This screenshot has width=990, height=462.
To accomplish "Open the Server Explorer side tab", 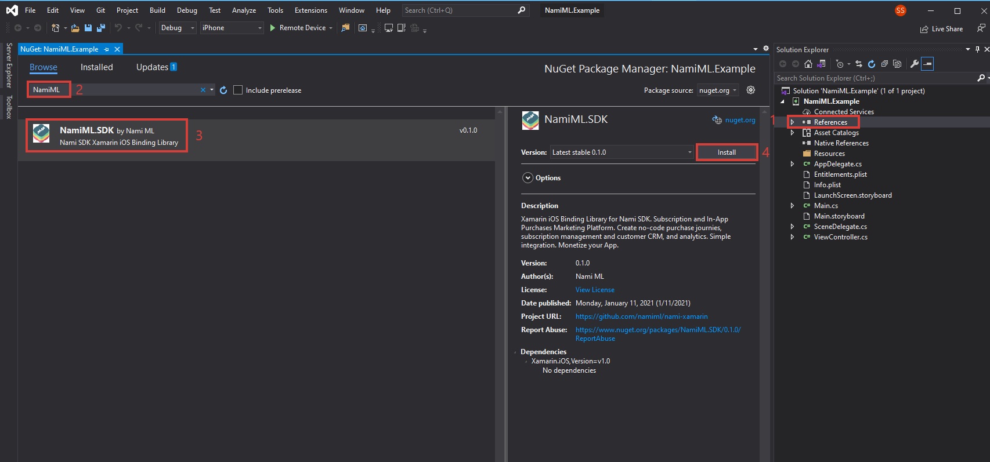I will (x=9, y=65).
